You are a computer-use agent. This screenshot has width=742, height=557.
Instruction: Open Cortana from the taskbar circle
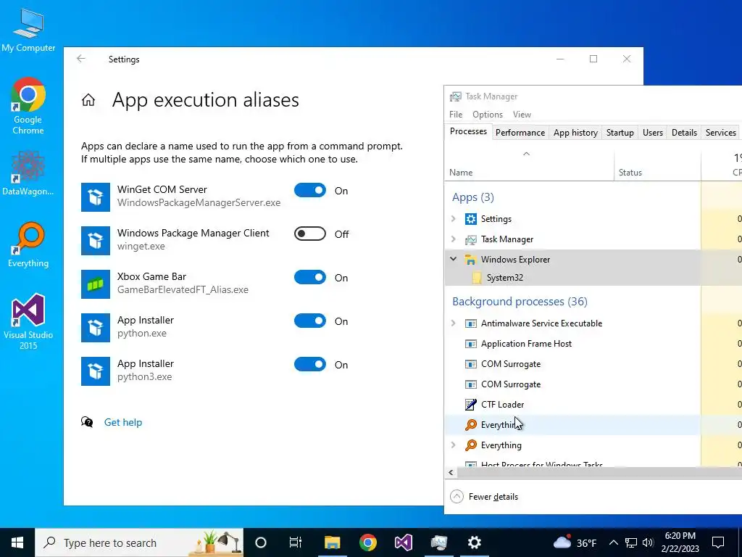point(261,542)
